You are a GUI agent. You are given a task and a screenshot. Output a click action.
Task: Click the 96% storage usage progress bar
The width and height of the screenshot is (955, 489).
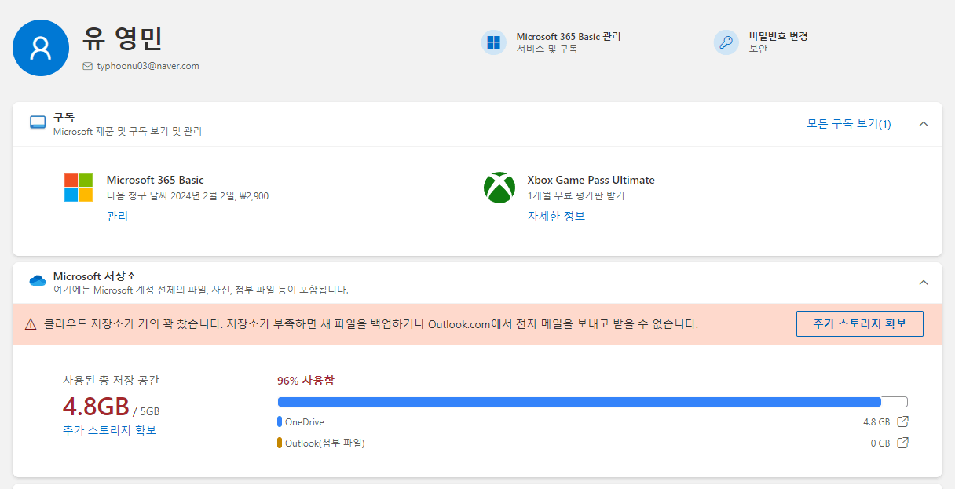[x=593, y=402]
